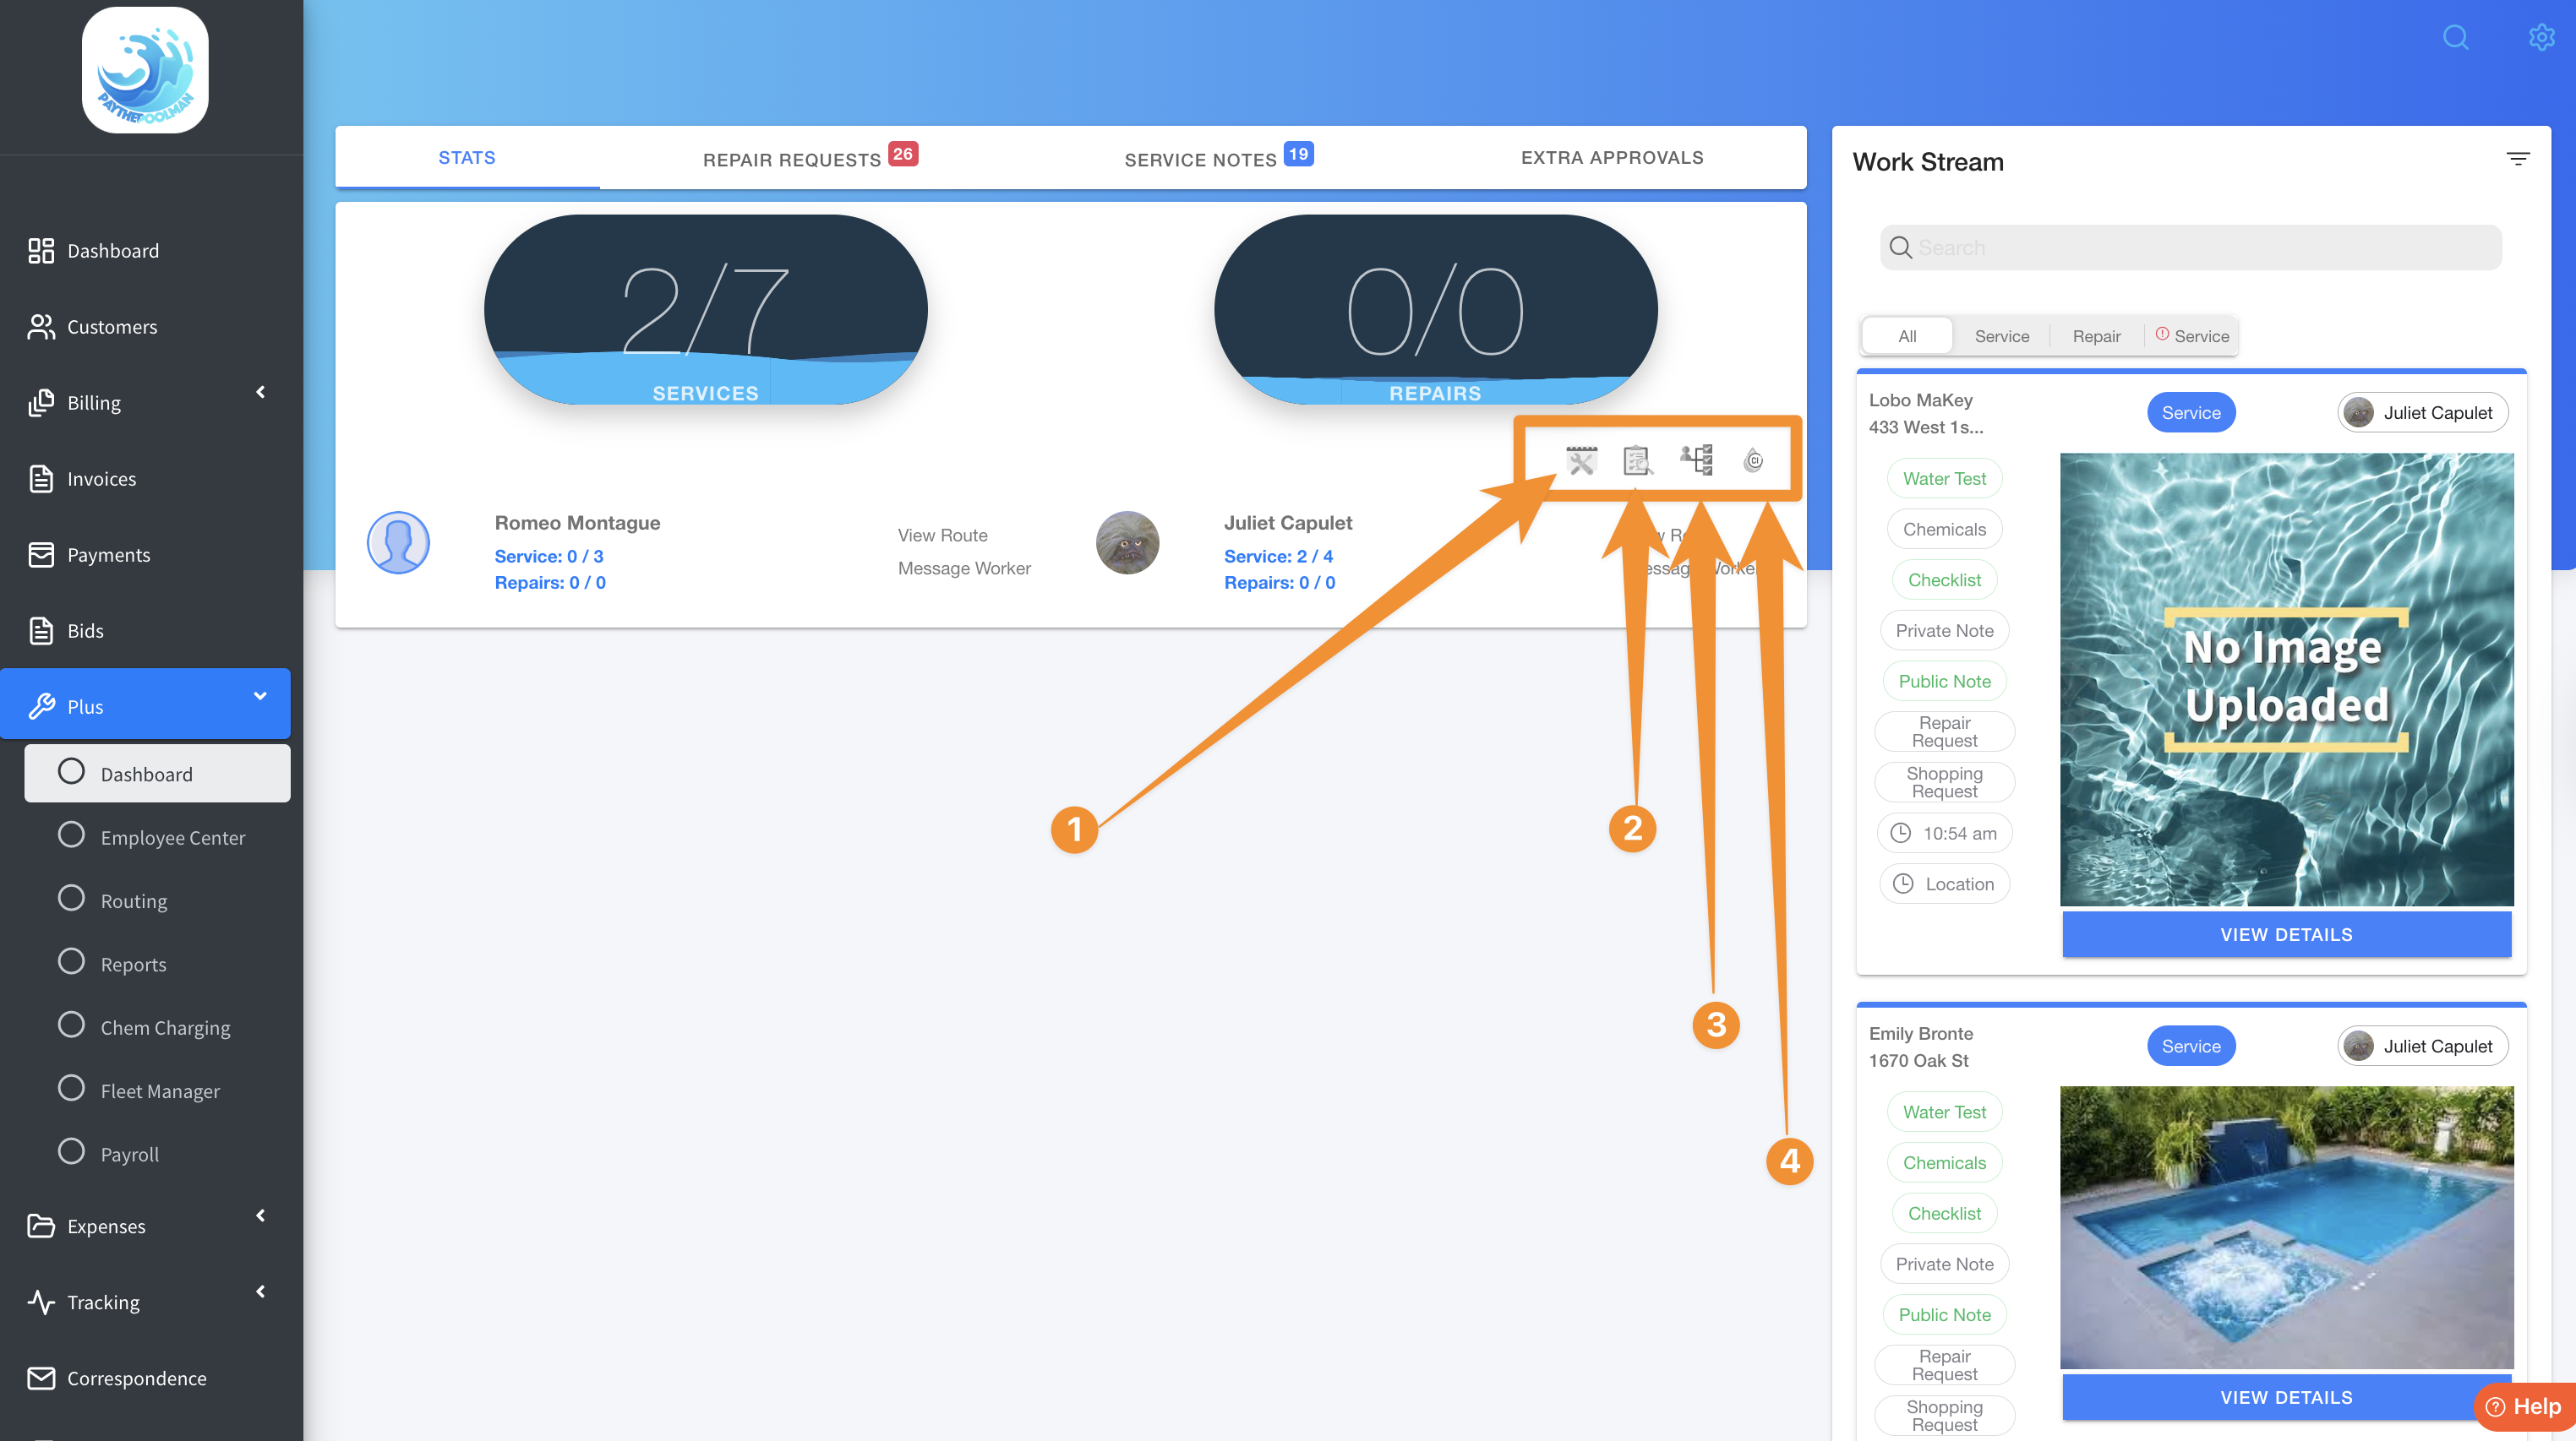Open Work Stream filter lines icon
2576x1441 pixels.
click(x=2518, y=159)
